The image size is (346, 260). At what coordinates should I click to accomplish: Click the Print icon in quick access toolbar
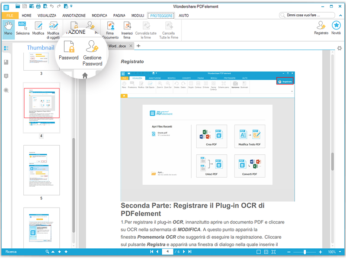(38, 6)
